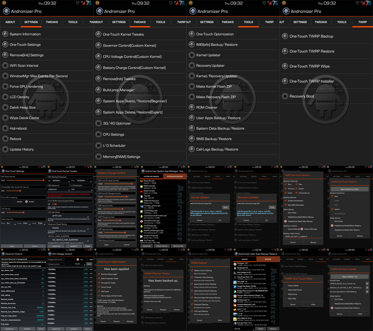Tap the Memory(RAM) Settings row icon
This screenshot has width=373, height=331.
(99, 157)
